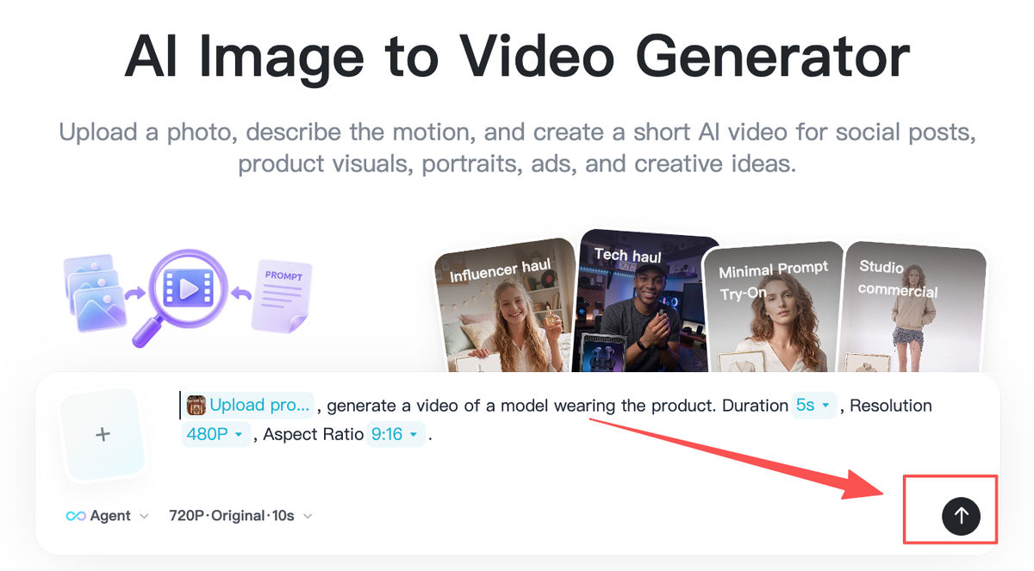Open the Aspect Ratio 9:16 dropdown
The image size is (1034, 571).
point(396,434)
